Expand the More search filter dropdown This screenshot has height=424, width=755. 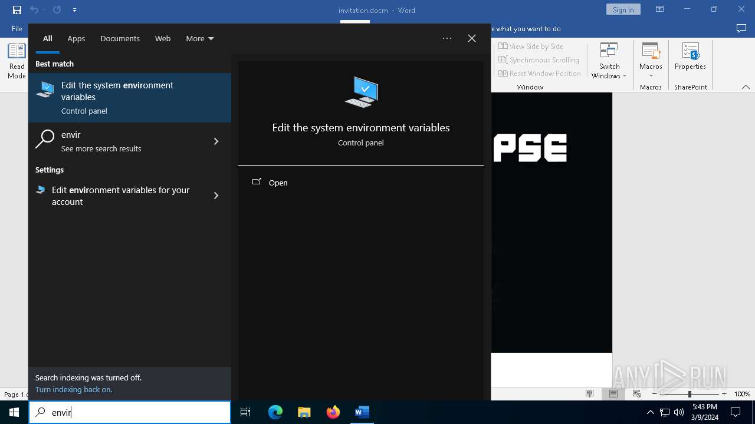[200, 38]
